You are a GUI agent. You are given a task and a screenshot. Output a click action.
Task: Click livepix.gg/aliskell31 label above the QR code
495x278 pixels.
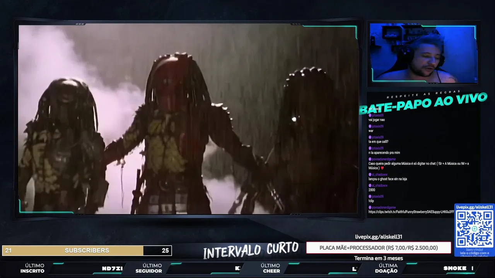coord(474,207)
